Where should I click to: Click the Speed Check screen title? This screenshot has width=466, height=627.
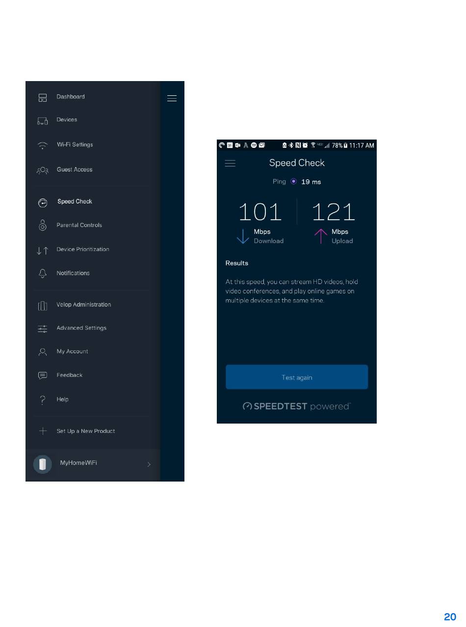tap(297, 163)
